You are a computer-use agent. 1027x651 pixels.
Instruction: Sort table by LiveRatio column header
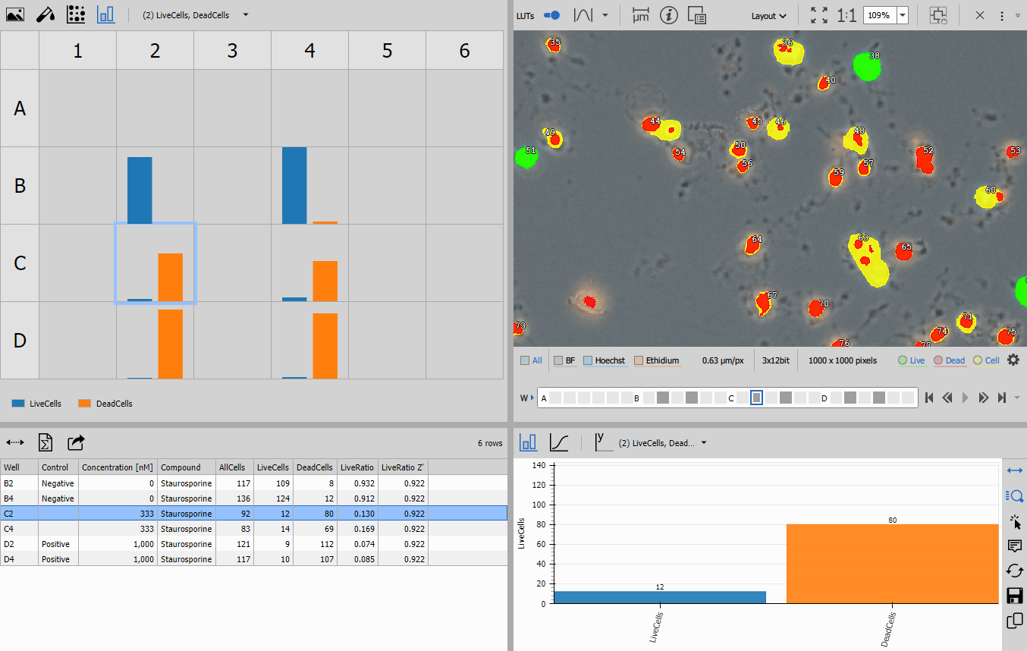pos(357,467)
